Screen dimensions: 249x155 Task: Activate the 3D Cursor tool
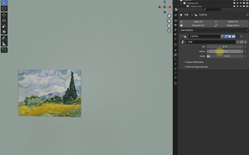point(4,9)
